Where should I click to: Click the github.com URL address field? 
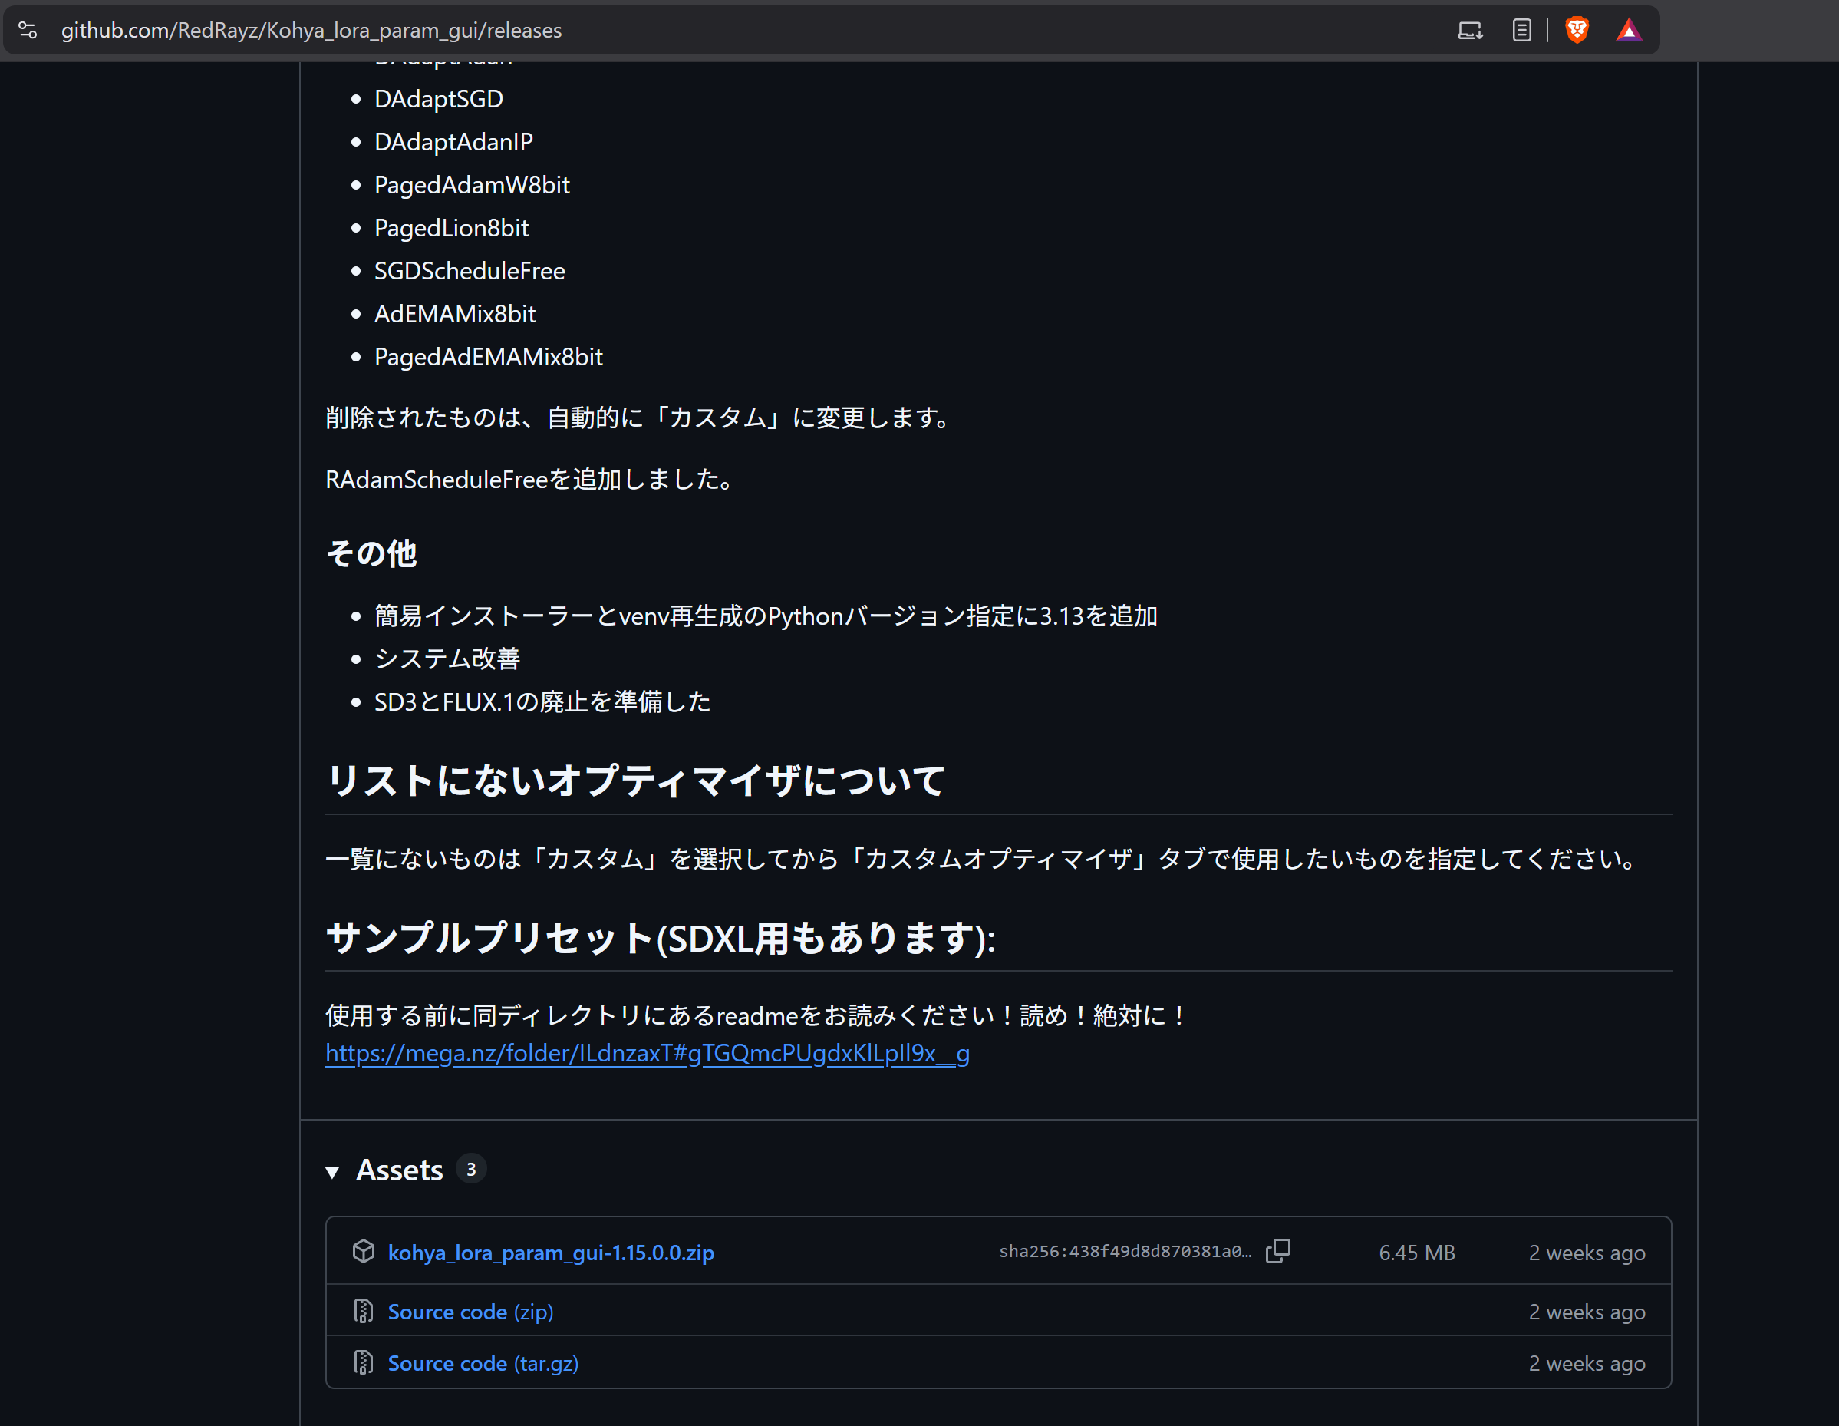coord(311,31)
